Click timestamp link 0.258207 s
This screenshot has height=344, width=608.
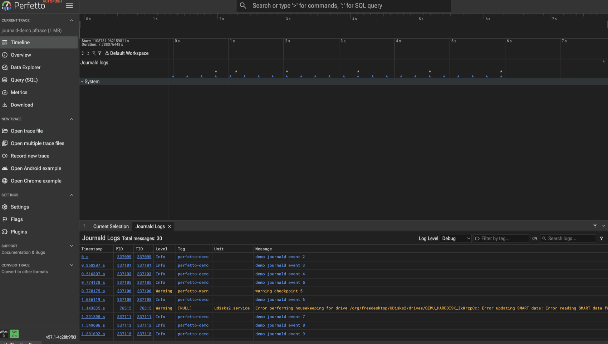(x=93, y=265)
